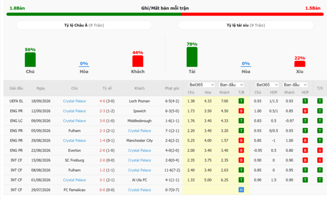Screen dimensions: 327x200
Task: Open Crystal Palace link in 08/08/2026 row
Action: point(139,170)
